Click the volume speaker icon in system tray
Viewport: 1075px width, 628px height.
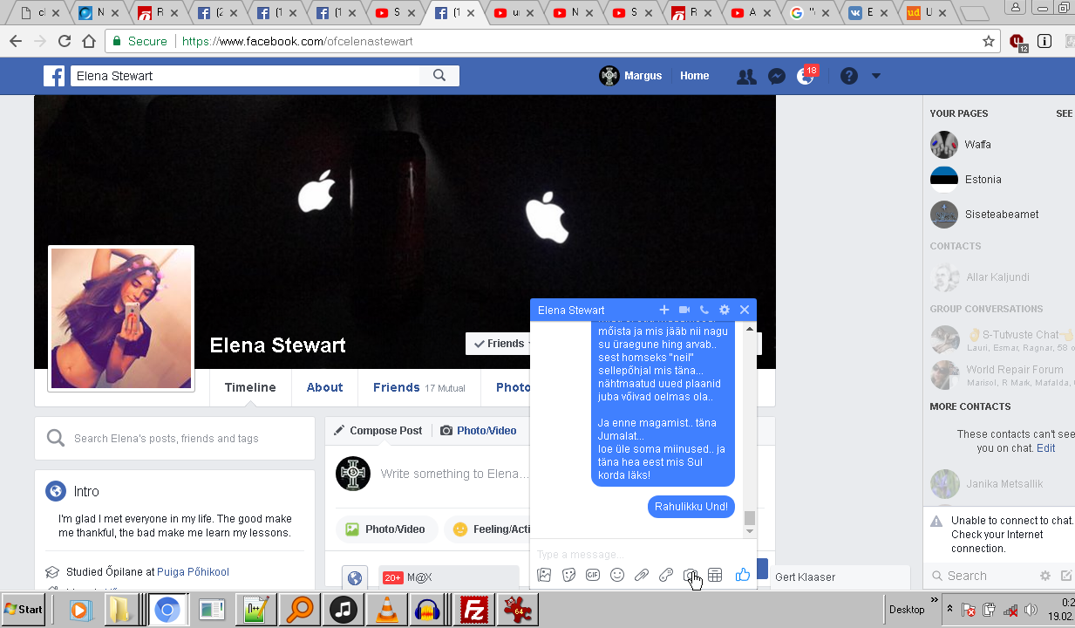coord(1032,610)
